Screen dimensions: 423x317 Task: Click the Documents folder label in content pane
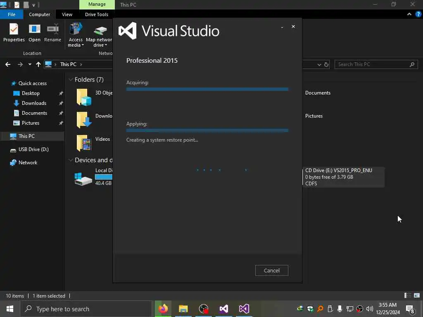318,93
